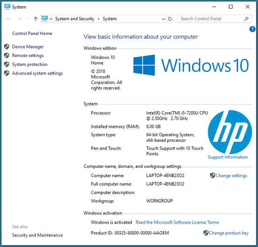Open HP Support Information
The height and width of the screenshot is (247, 258).
pos(227,157)
